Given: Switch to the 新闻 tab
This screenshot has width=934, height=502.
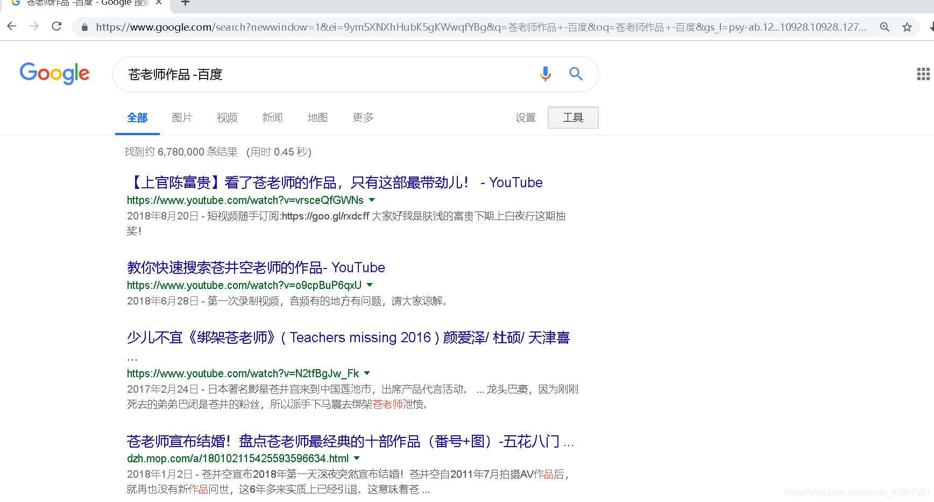Looking at the screenshot, I should click(272, 118).
